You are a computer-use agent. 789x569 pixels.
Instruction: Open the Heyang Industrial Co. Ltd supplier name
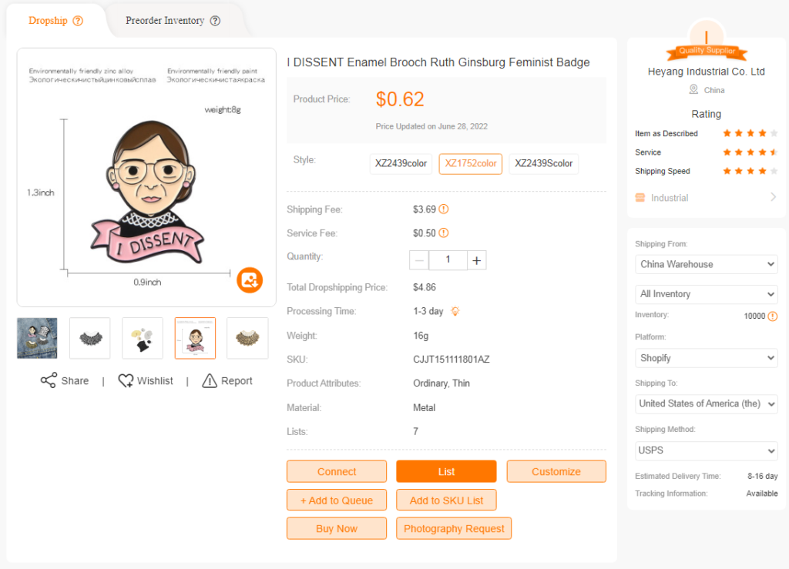pos(706,72)
